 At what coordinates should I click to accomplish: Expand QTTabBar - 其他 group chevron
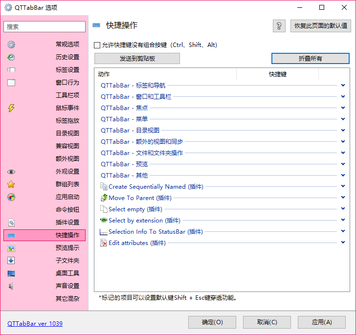[343, 176]
